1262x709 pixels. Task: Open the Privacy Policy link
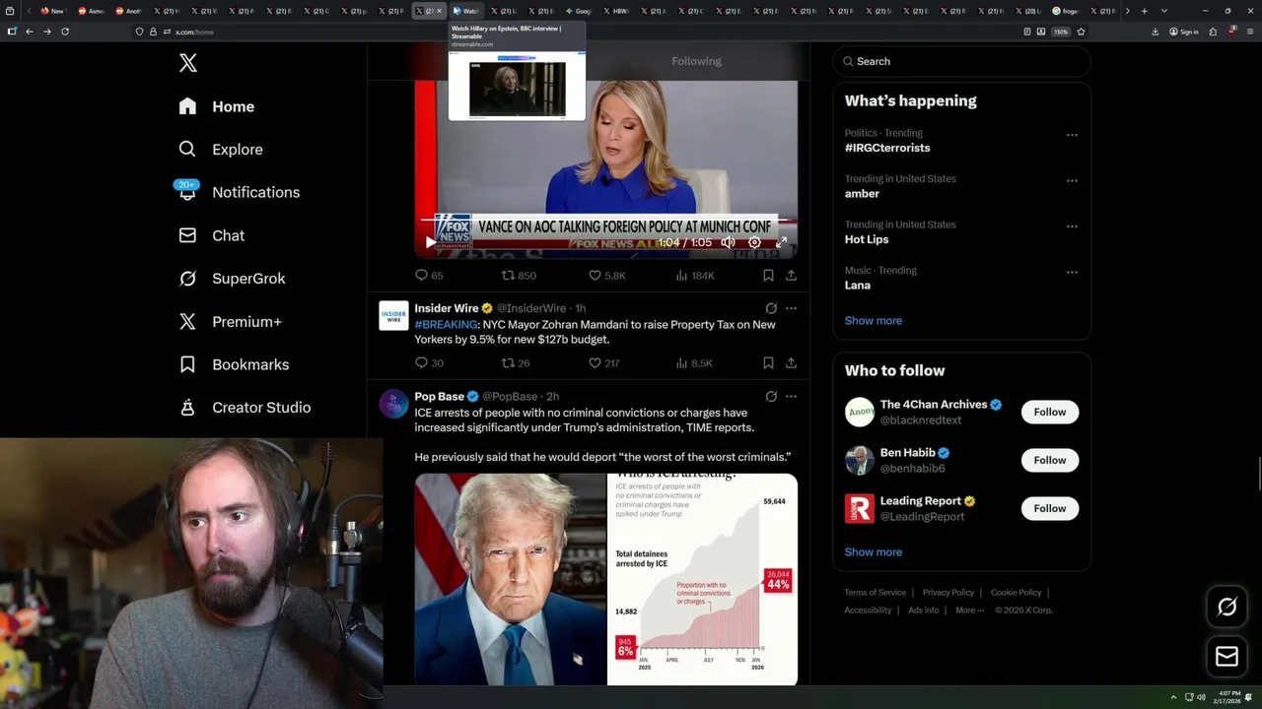[947, 593]
